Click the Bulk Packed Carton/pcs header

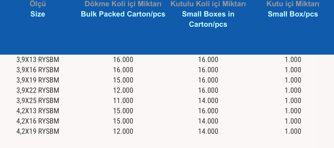[123, 14]
